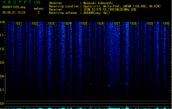Click the 0.9 frequency axis label
This screenshot has height=109, width=172.
[2, 63]
